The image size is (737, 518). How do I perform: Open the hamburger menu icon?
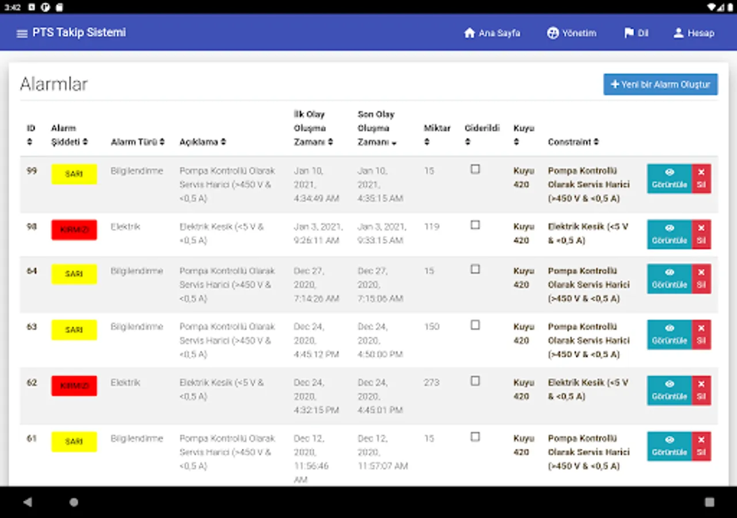pyautogui.click(x=22, y=33)
